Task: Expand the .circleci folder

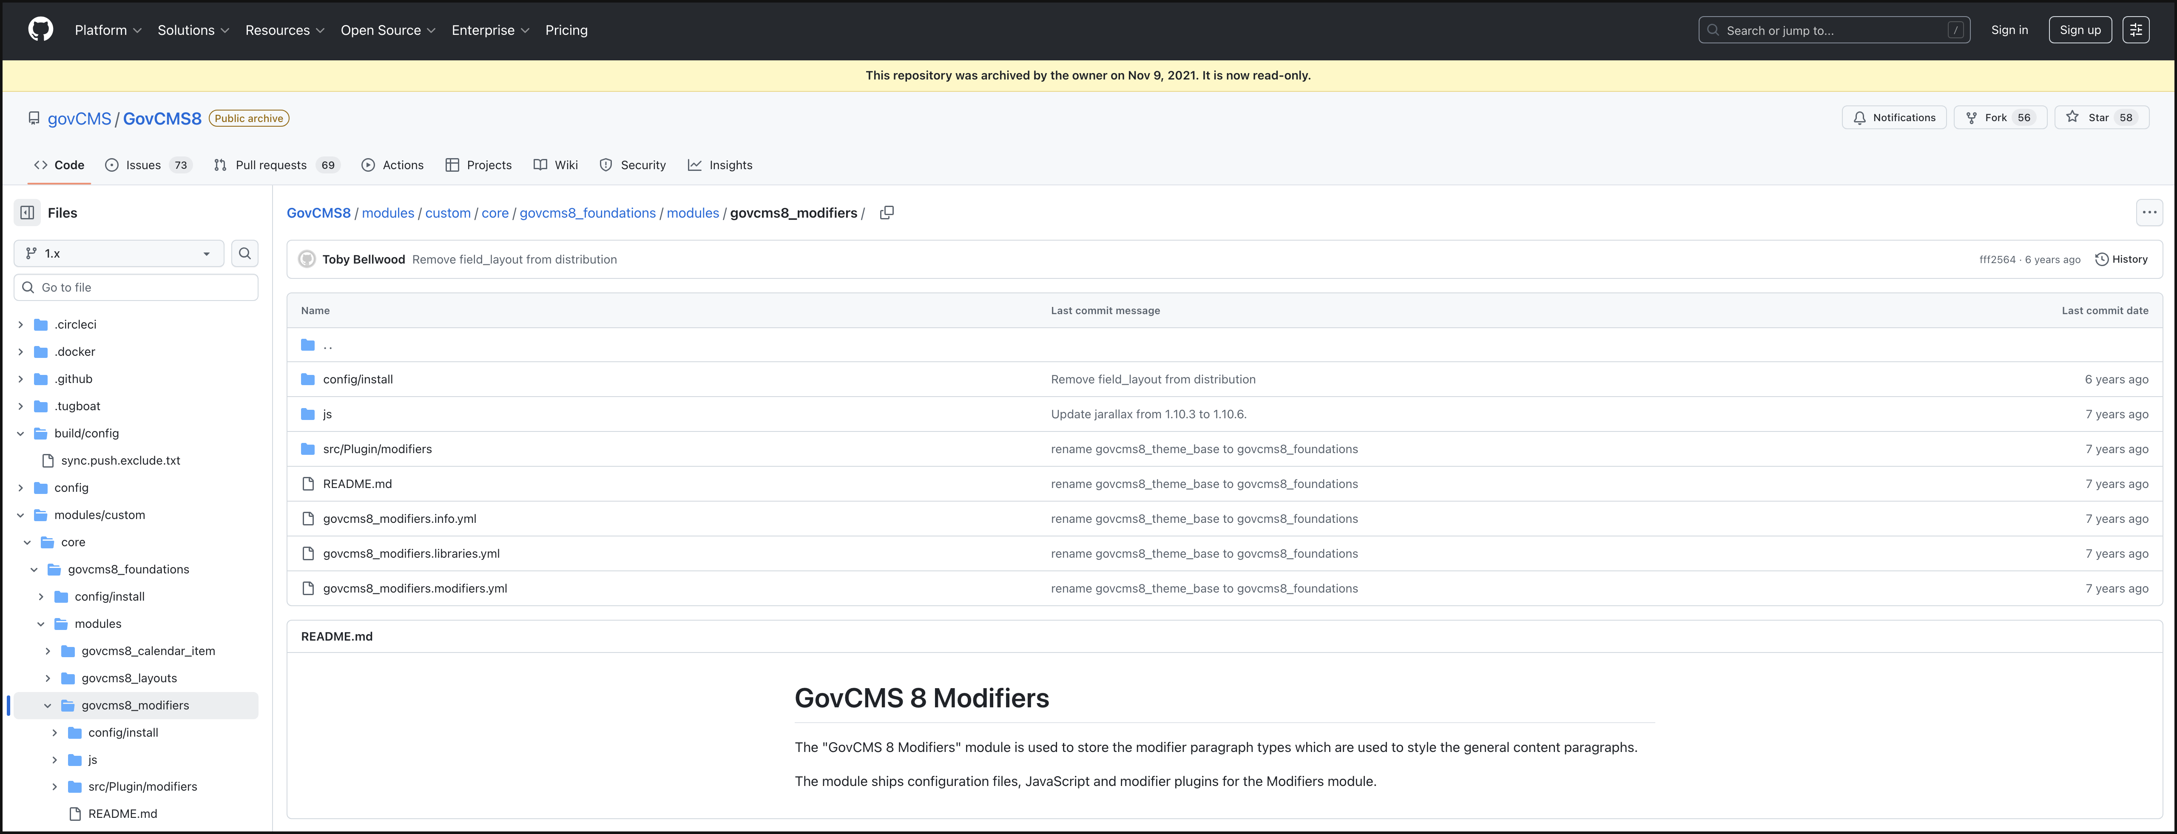Action: tap(21, 324)
